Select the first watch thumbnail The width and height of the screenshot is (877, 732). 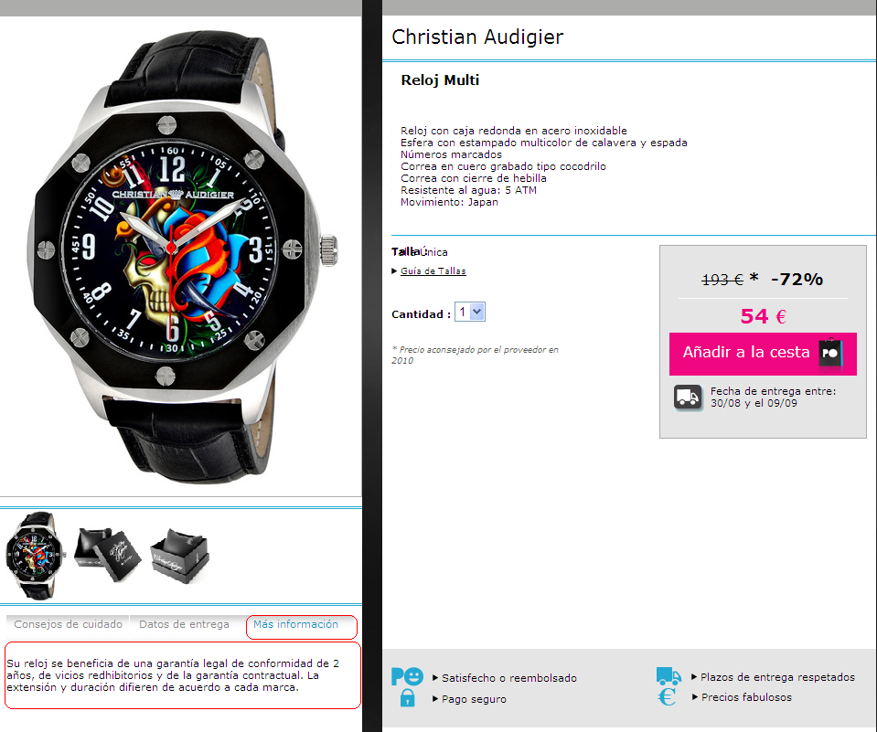coord(35,556)
